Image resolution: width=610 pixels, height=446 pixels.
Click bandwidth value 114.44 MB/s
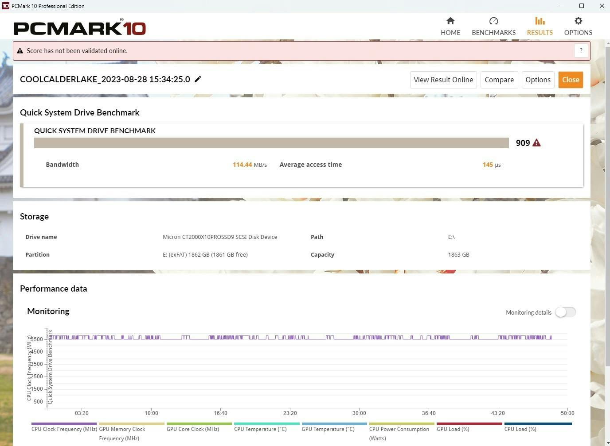click(x=250, y=165)
